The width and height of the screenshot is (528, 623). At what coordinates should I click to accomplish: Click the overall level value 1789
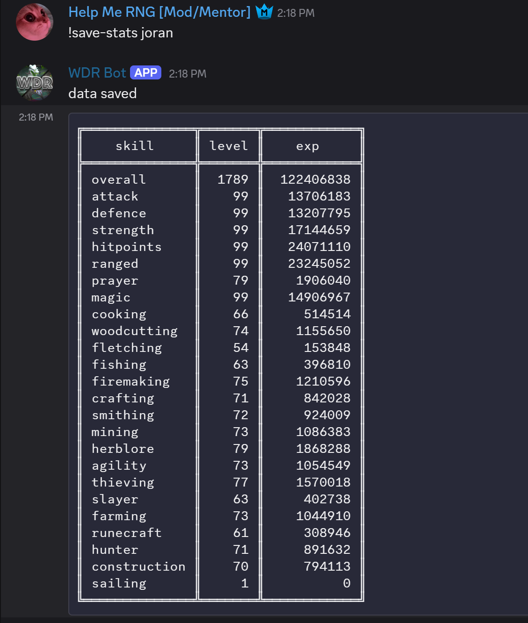(x=232, y=179)
